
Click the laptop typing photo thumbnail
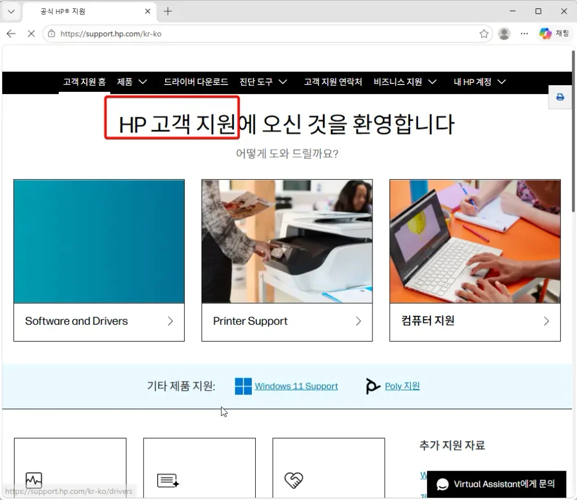point(475,241)
